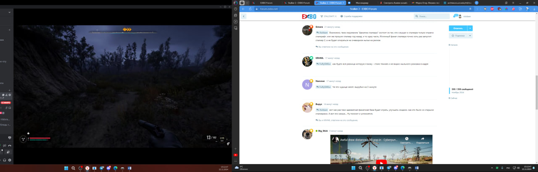
Task: Close the active Stalker 2 - EXBO Forum tab
Action: click(343, 3)
